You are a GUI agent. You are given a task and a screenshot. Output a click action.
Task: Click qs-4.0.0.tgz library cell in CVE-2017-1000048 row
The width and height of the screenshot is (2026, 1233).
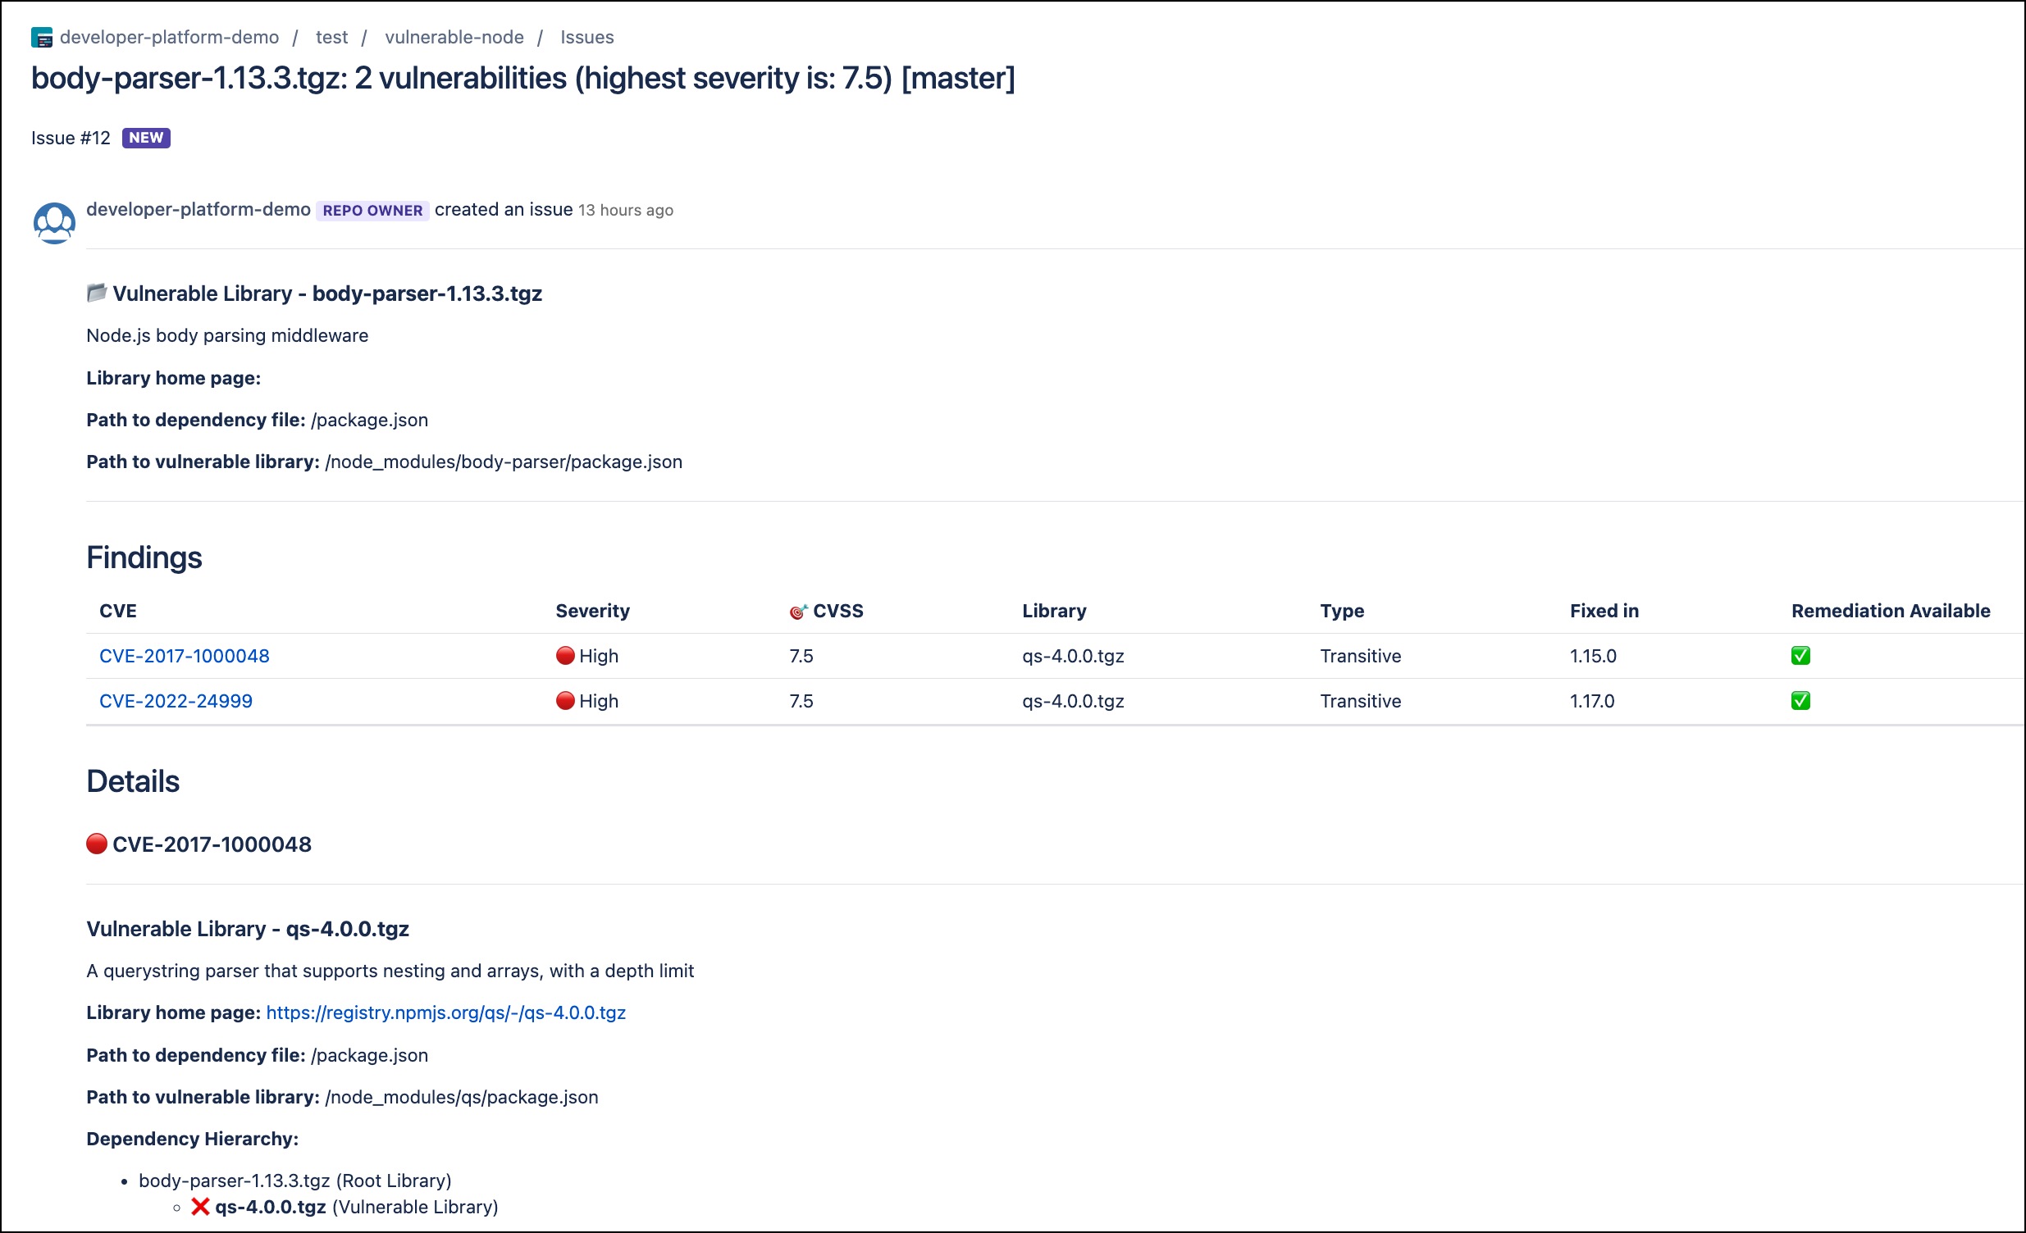coord(1073,656)
